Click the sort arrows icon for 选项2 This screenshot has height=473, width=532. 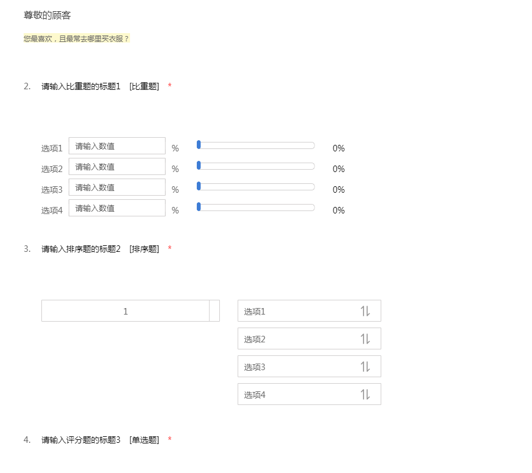click(x=365, y=339)
